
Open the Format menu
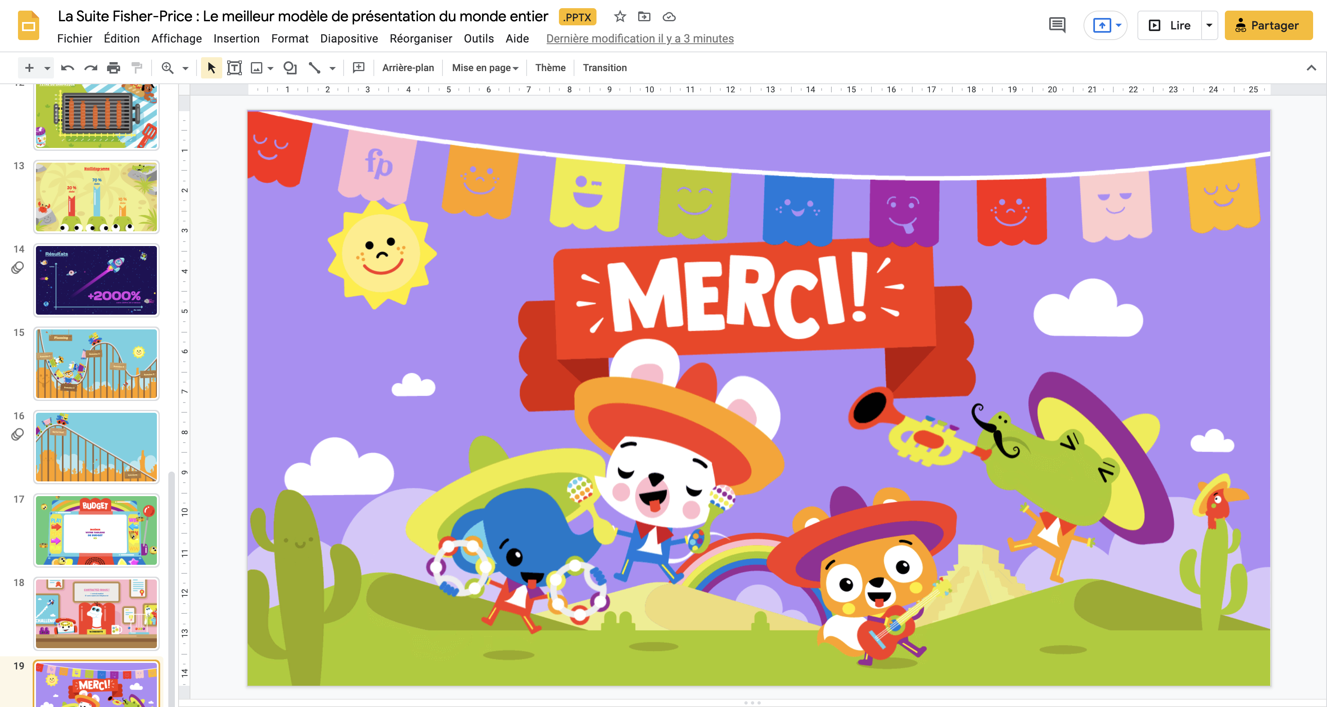point(290,39)
